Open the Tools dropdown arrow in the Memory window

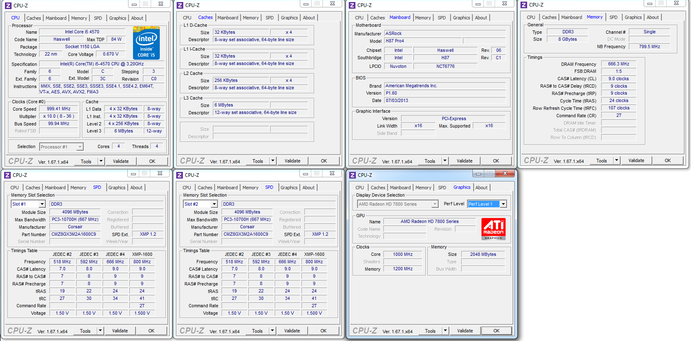coord(616,160)
